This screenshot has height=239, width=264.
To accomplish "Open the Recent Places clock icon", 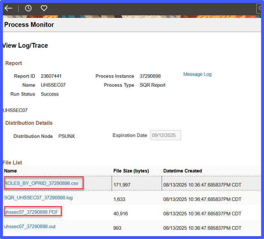I will pos(28,8).
